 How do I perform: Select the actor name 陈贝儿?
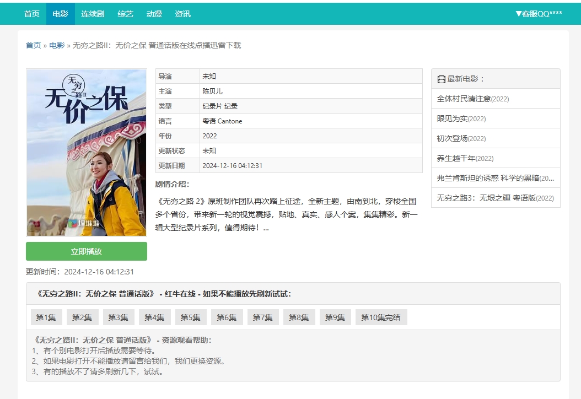(212, 91)
